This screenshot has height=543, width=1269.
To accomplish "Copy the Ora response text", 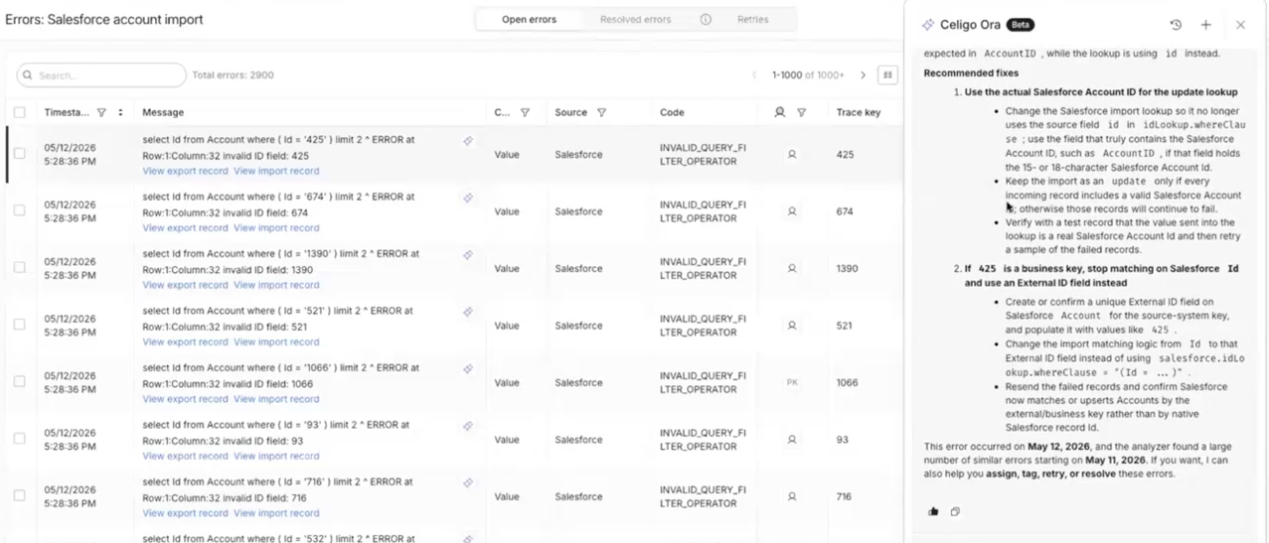I will (x=955, y=511).
